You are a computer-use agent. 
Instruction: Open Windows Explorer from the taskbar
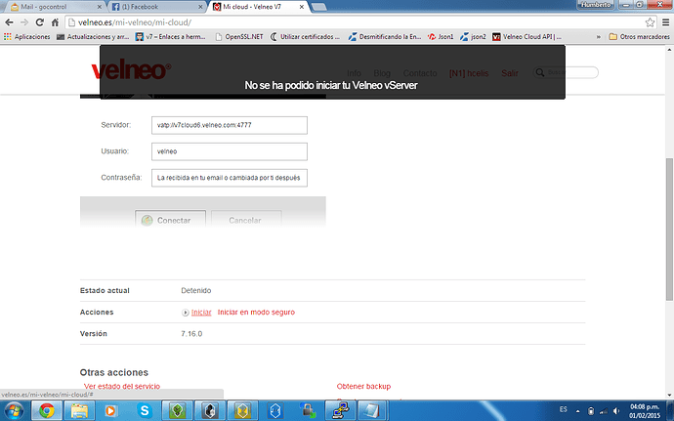pos(79,410)
